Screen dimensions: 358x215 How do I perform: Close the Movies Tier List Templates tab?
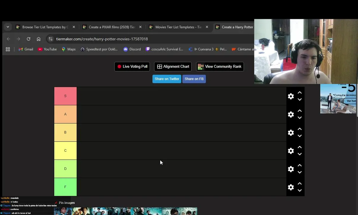pos(207,27)
